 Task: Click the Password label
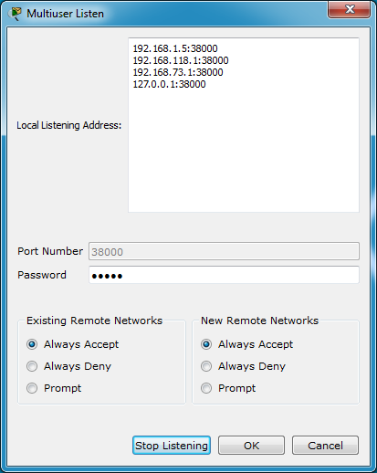pos(42,275)
